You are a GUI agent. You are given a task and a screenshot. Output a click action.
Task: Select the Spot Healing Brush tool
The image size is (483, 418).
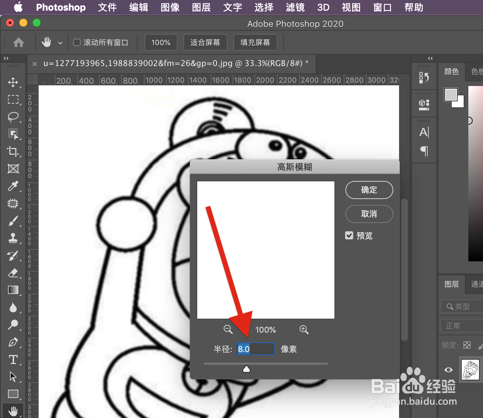13,203
